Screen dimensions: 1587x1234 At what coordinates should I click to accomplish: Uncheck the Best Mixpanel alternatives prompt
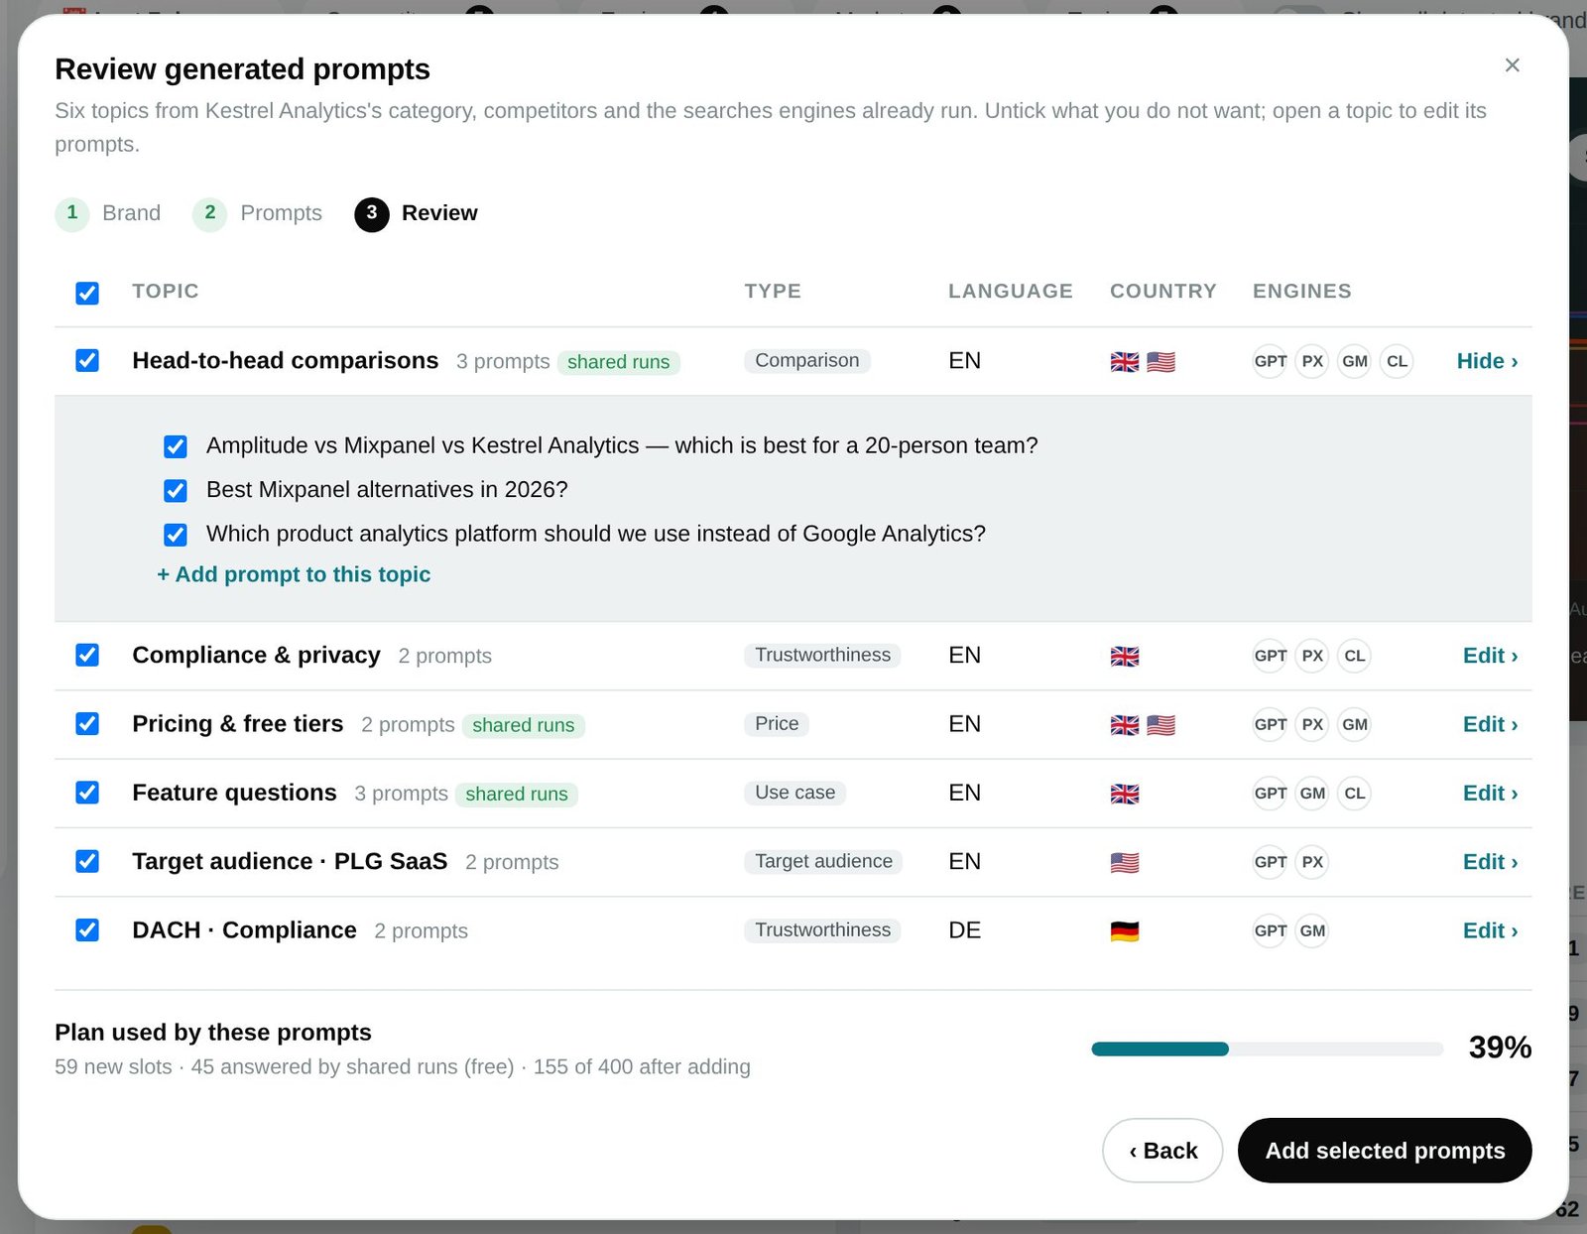click(x=176, y=490)
